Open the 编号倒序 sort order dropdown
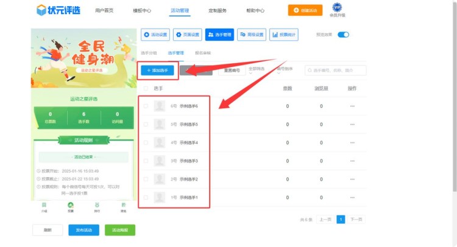The image size is (457, 247). tap(286, 71)
